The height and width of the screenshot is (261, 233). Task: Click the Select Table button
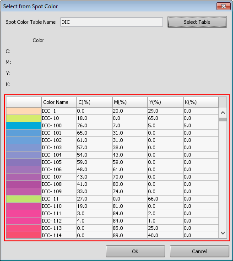197,22
